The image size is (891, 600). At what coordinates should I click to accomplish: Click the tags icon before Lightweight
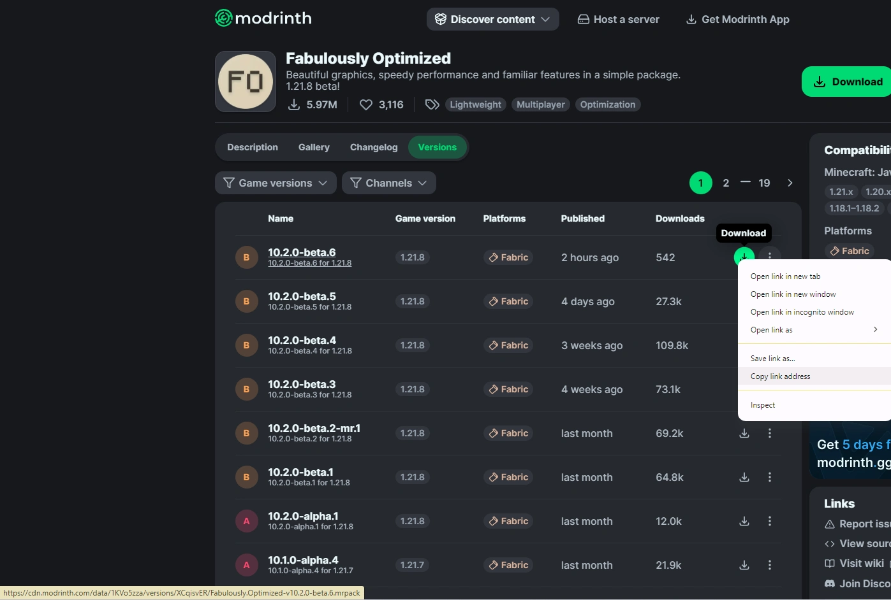[432, 104]
